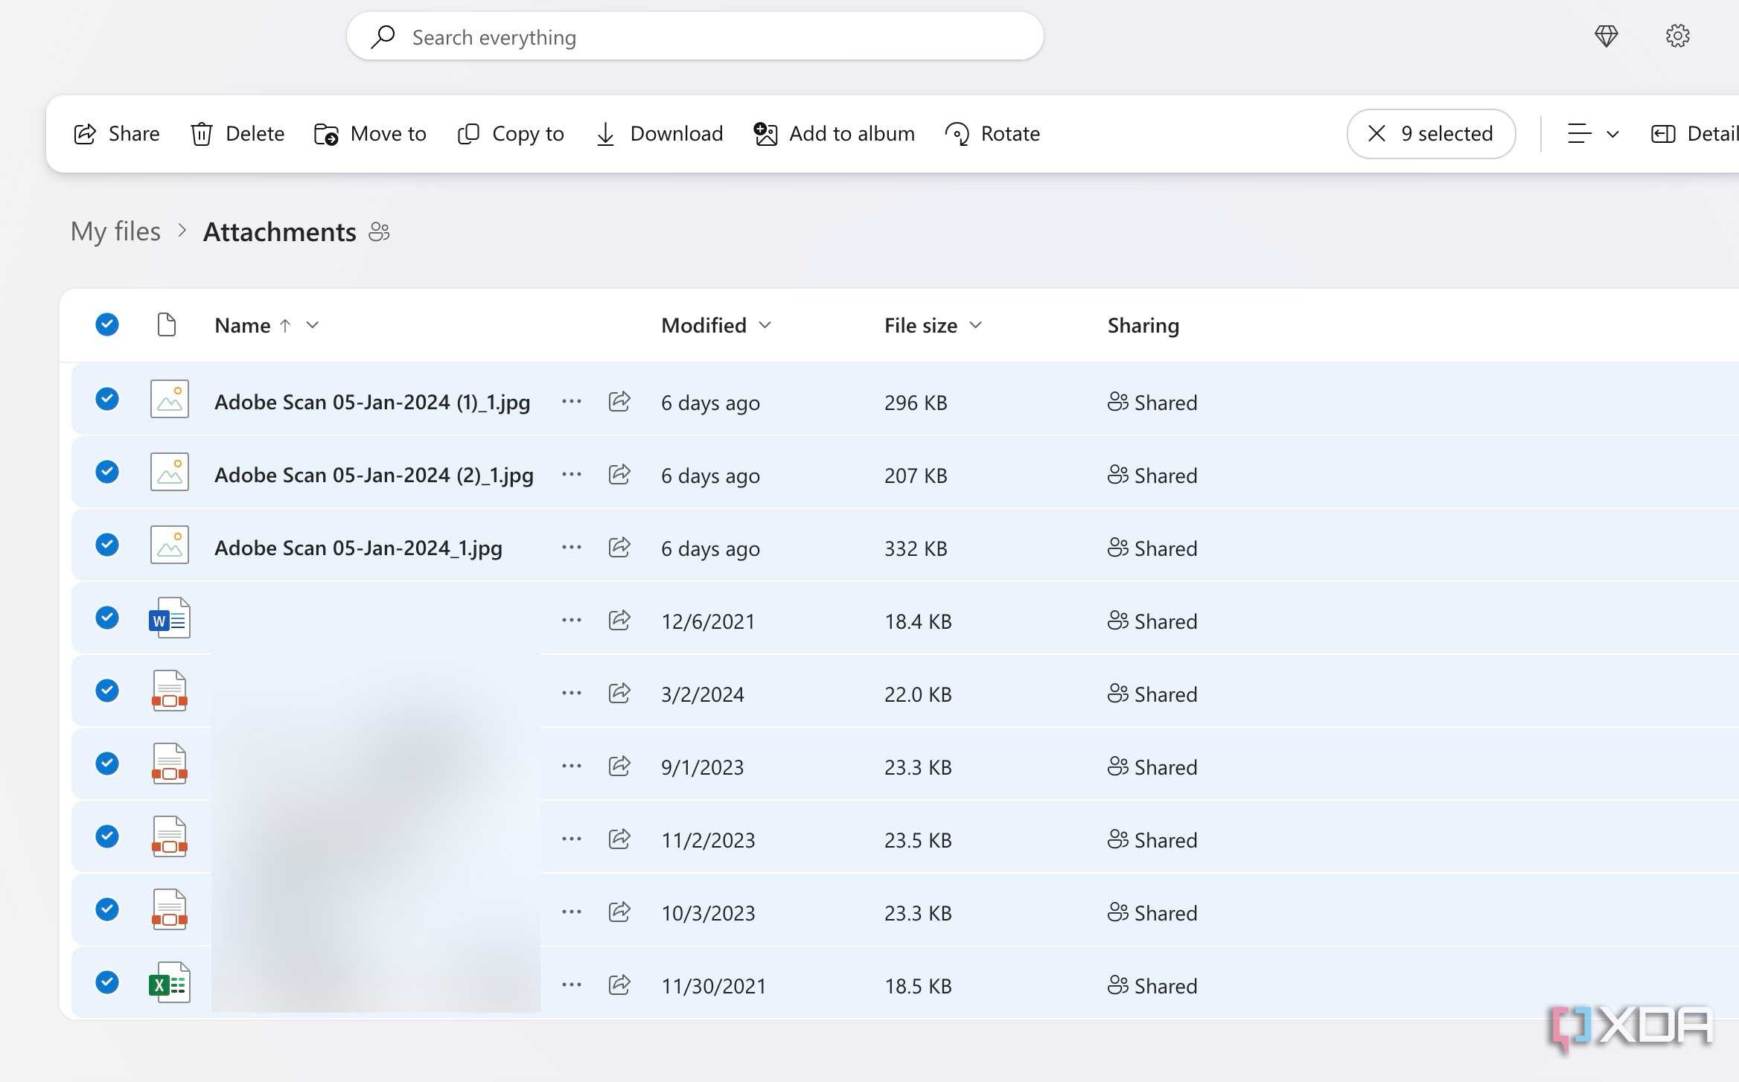Screen dimensions: 1739x1082
Task: Deselect the 18.5 KB Excel file checkbox
Action: 107,982
